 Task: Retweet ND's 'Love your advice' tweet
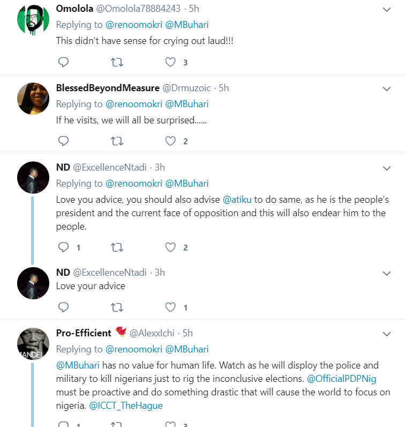pos(116,307)
